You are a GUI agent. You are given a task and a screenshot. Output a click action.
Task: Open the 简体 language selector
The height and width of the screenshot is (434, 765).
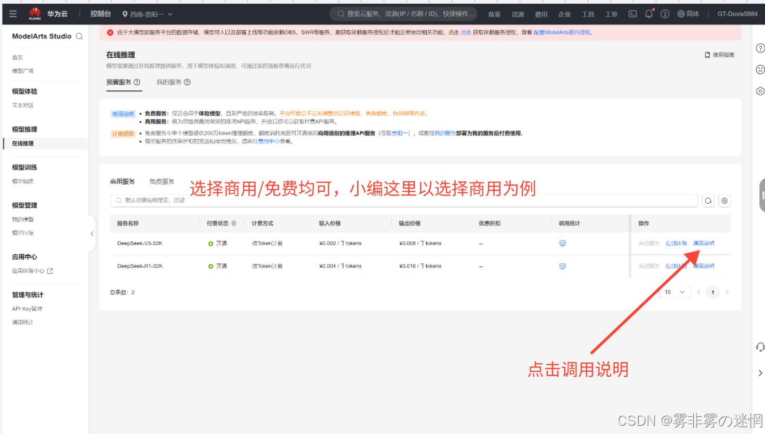(688, 14)
